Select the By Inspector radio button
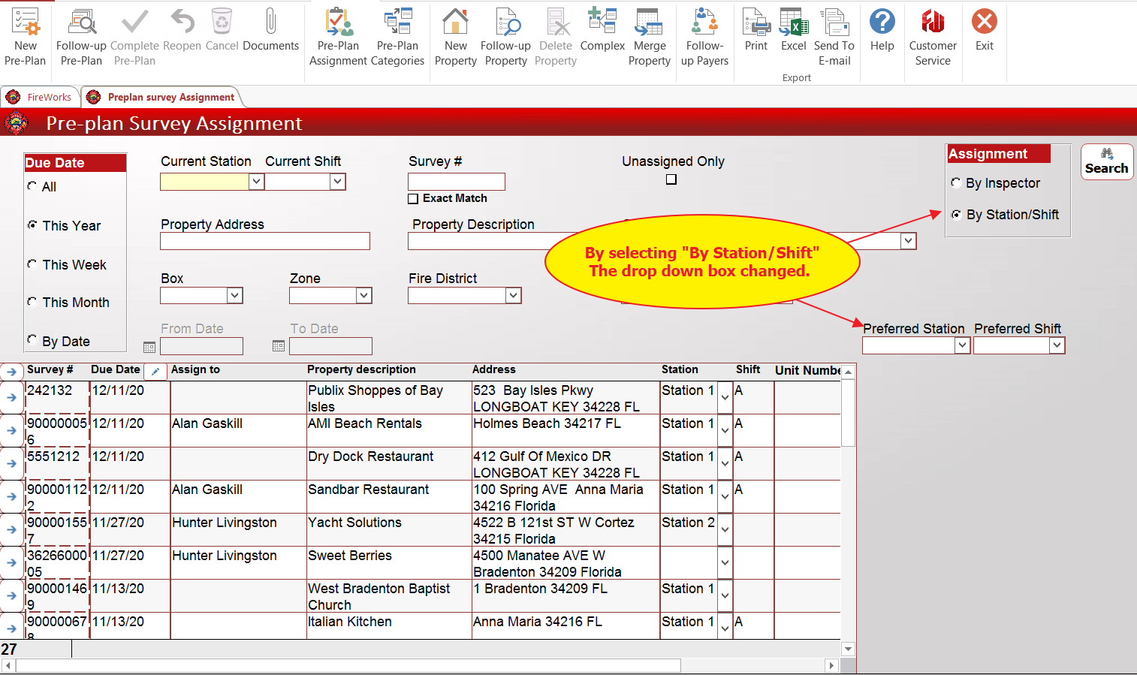The image size is (1137, 675). coord(955,182)
